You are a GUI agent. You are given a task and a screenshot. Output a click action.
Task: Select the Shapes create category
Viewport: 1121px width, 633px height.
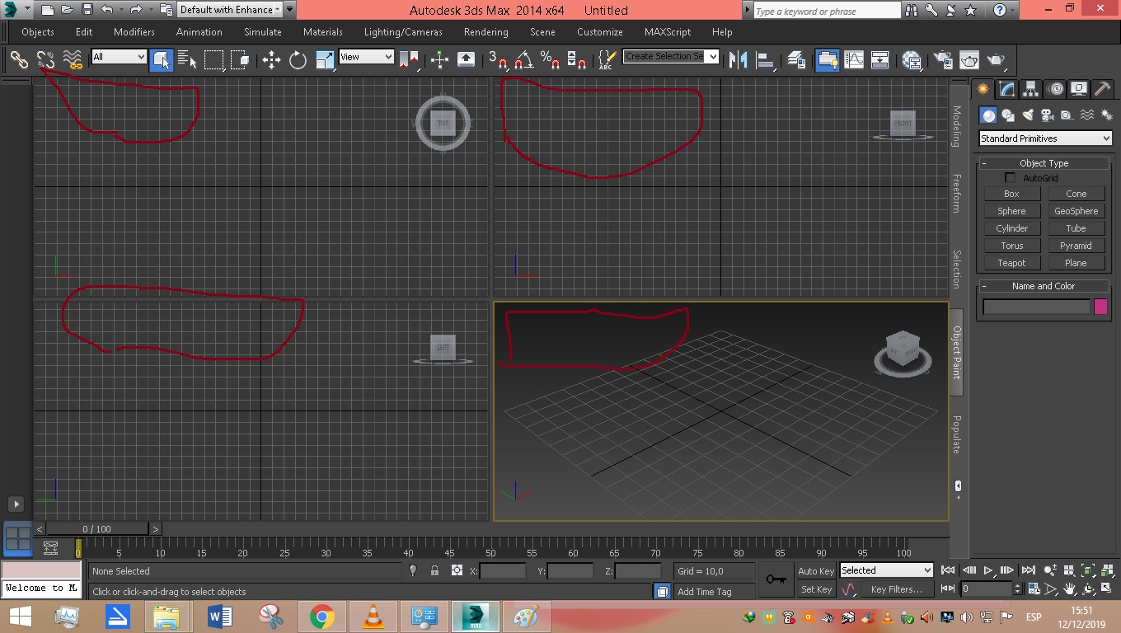point(1008,115)
